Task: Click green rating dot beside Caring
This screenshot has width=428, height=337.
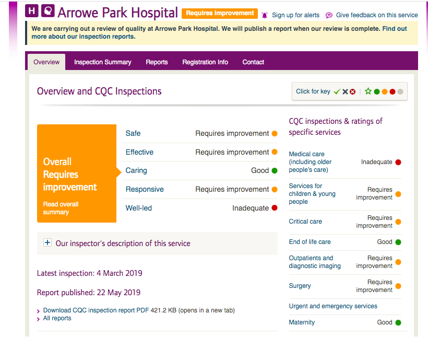Action: coord(275,170)
